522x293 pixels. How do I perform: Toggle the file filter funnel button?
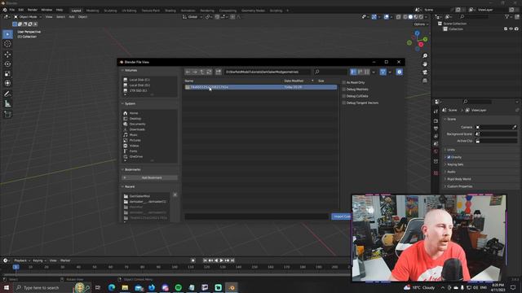click(383, 72)
